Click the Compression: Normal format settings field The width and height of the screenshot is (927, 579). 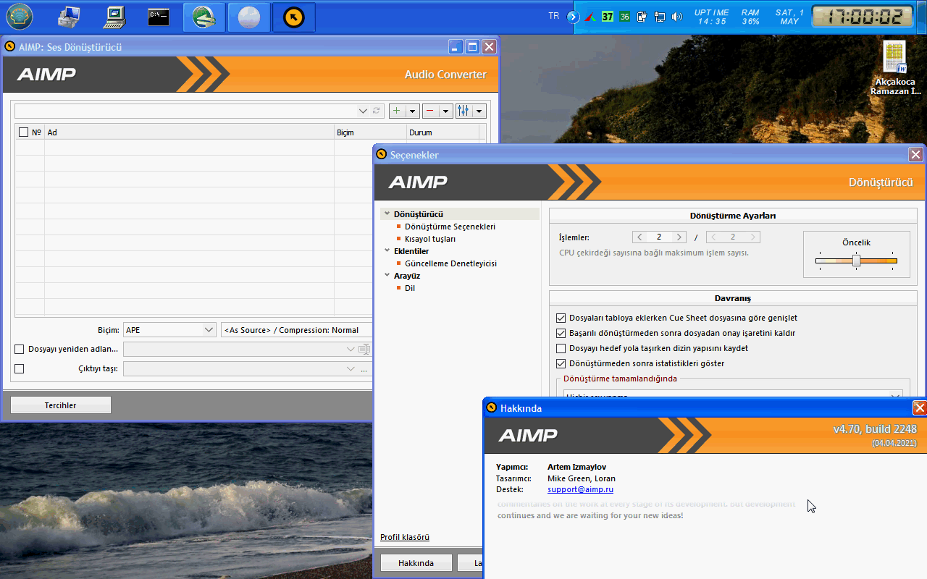296,330
